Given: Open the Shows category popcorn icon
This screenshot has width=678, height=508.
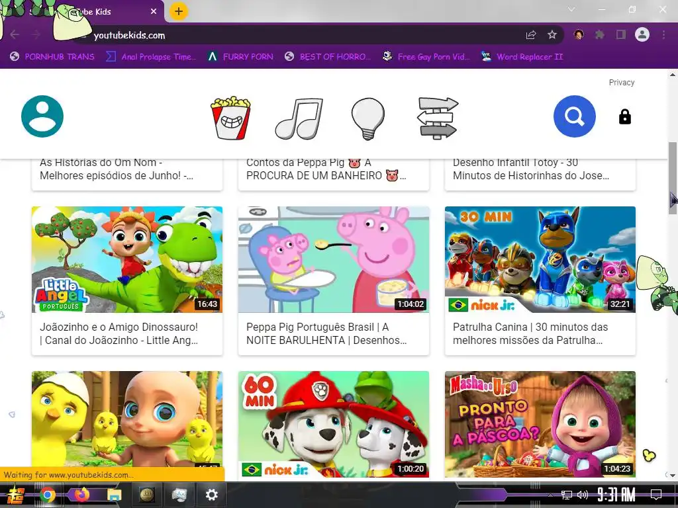Looking at the screenshot, I should pyautogui.click(x=230, y=118).
